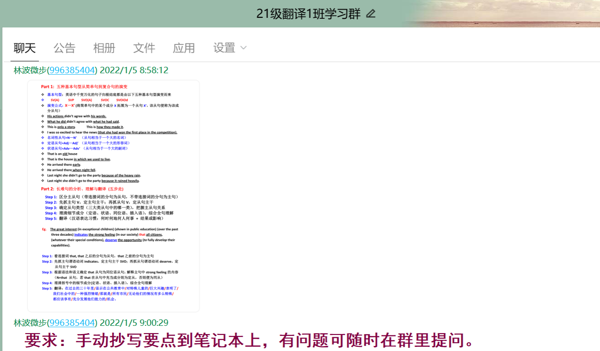Switch to the 聊天 tab

click(25, 48)
